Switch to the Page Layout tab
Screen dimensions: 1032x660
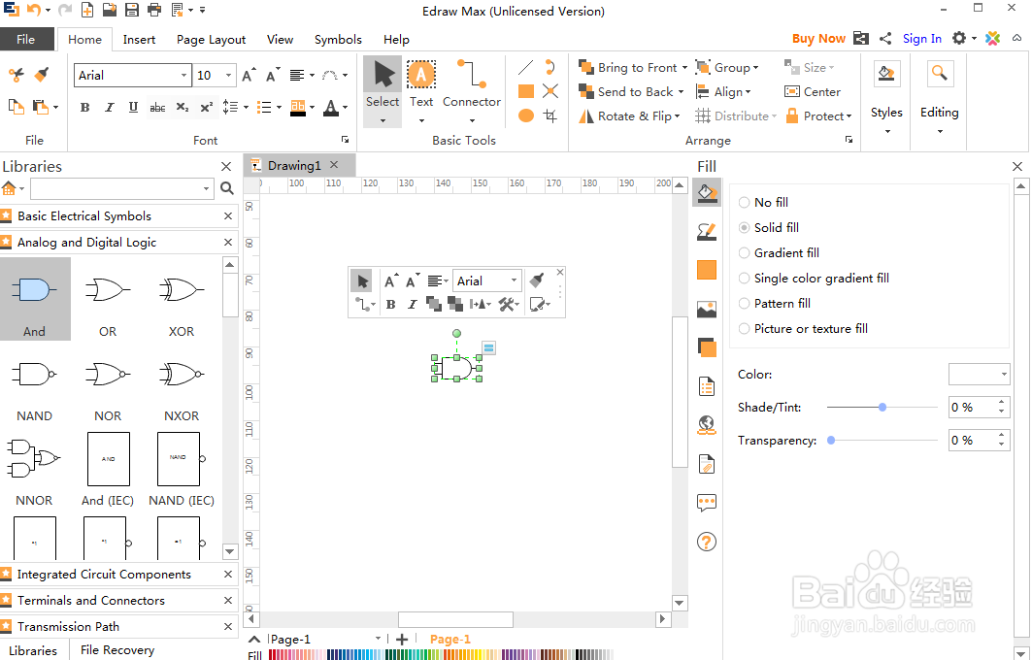[x=212, y=40]
